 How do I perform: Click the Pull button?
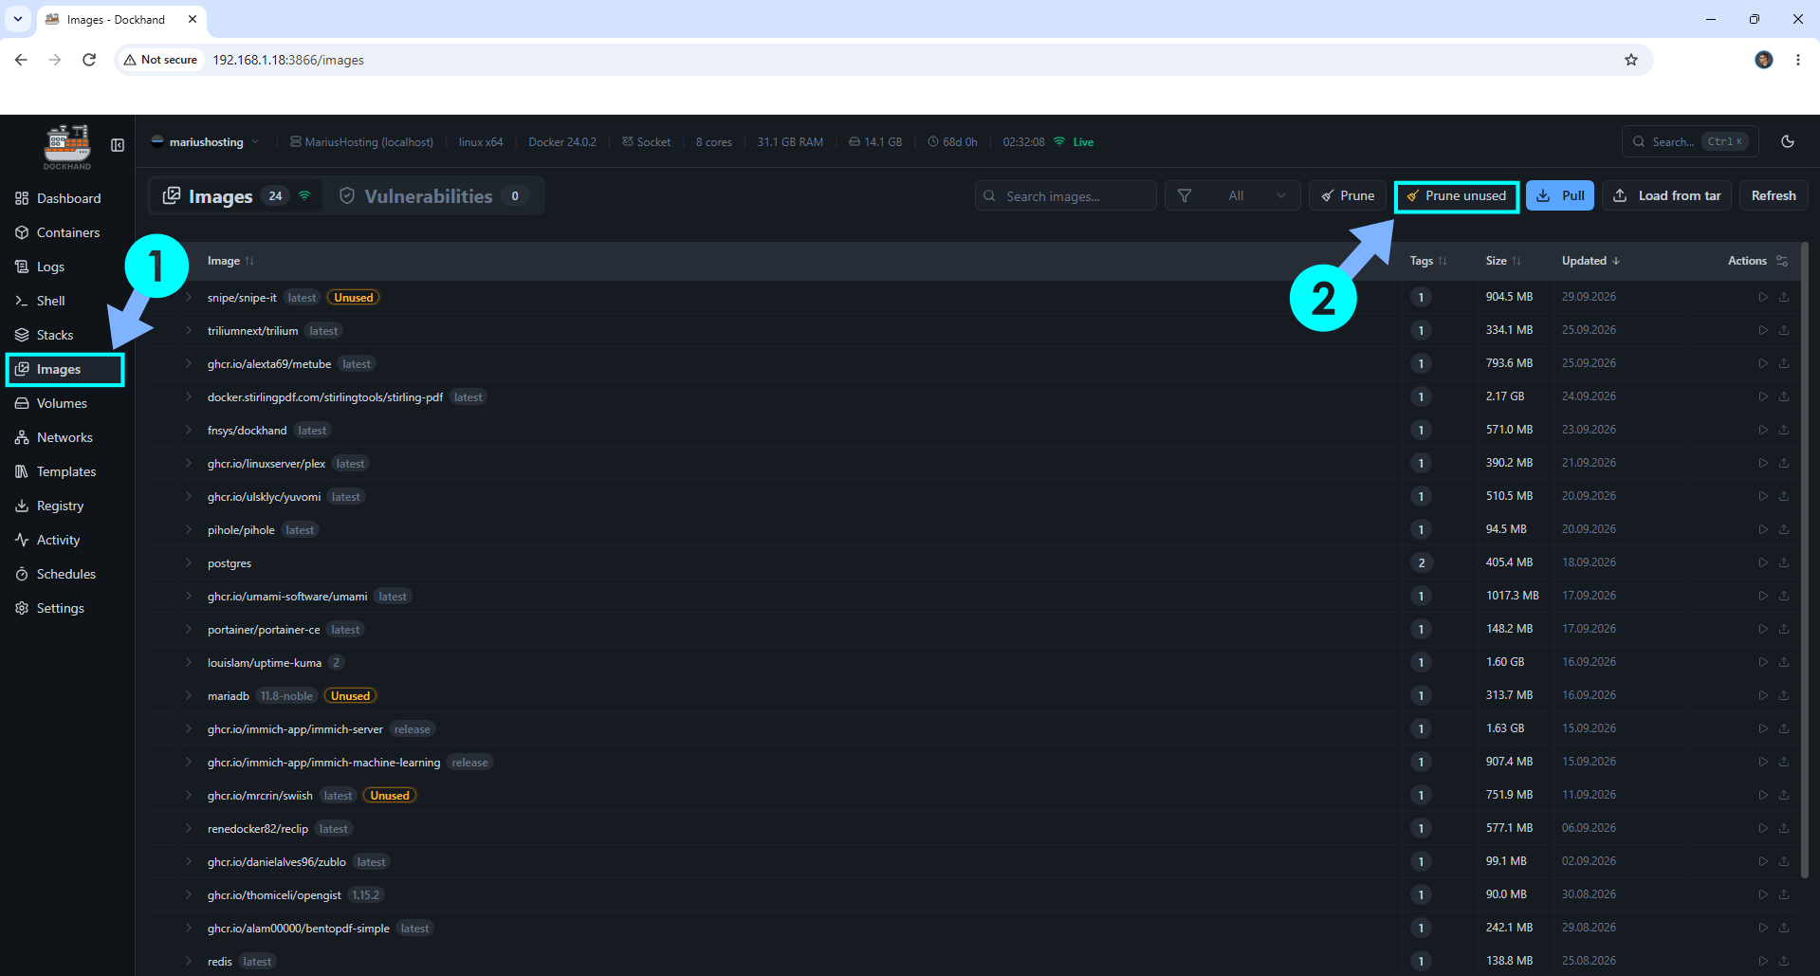pyautogui.click(x=1560, y=195)
